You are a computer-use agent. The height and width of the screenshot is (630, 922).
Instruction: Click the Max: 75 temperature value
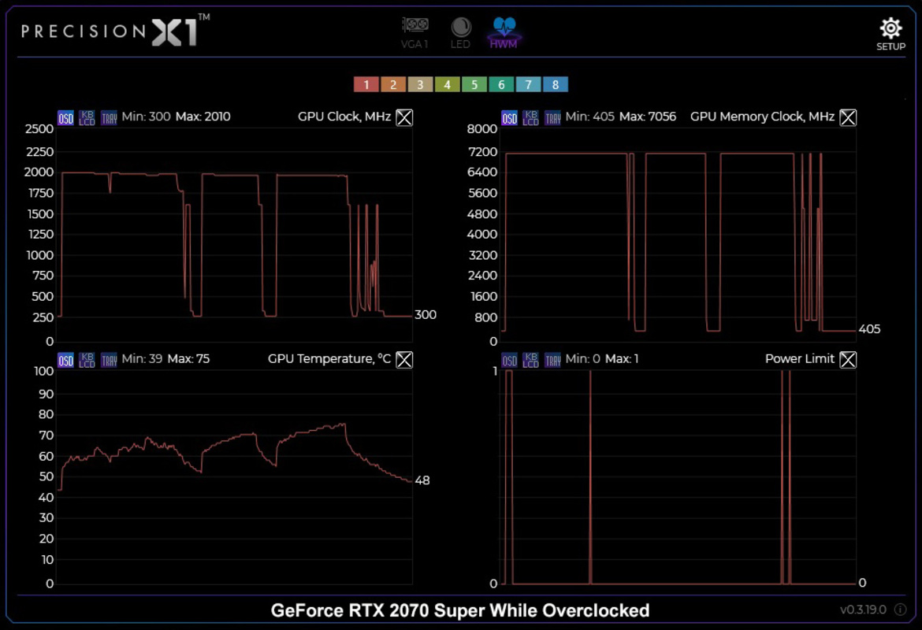pos(188,358)
